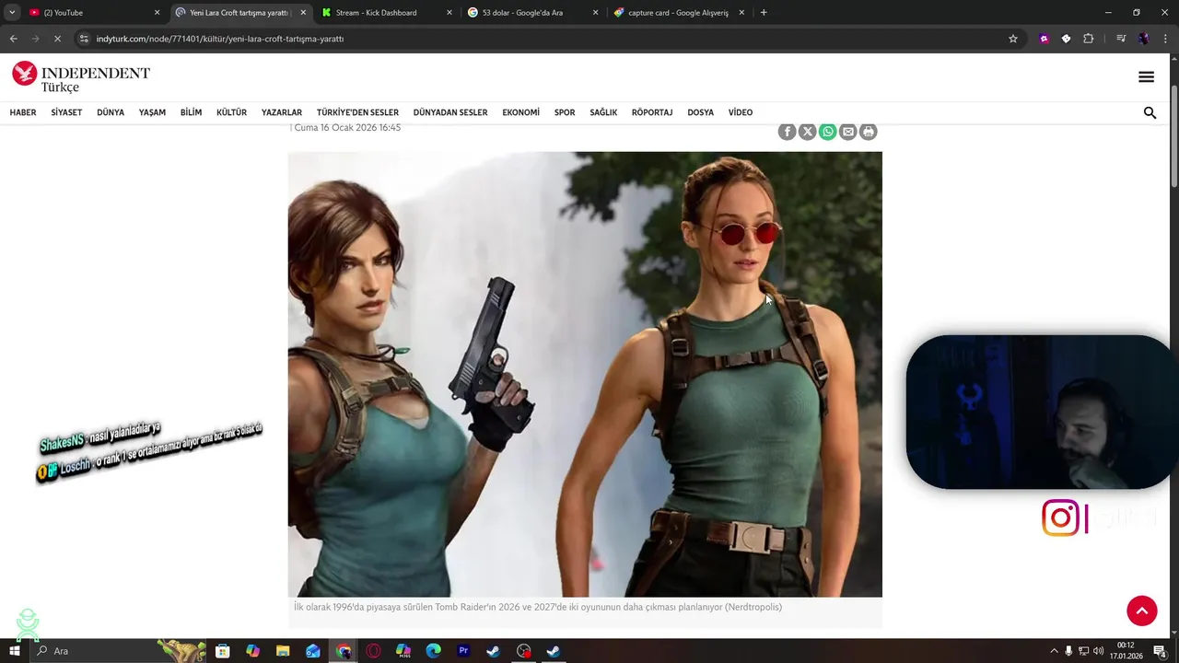
Task: Bookmark this page with the star icon
Action: (x=1013, y=39)
